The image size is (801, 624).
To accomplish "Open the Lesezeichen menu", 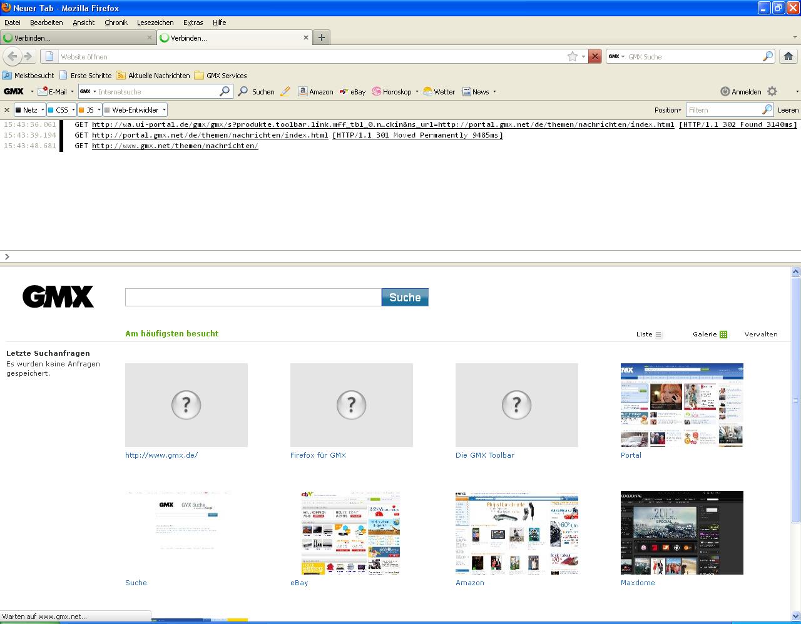I will pyautogui.click(x=155, y=23).
